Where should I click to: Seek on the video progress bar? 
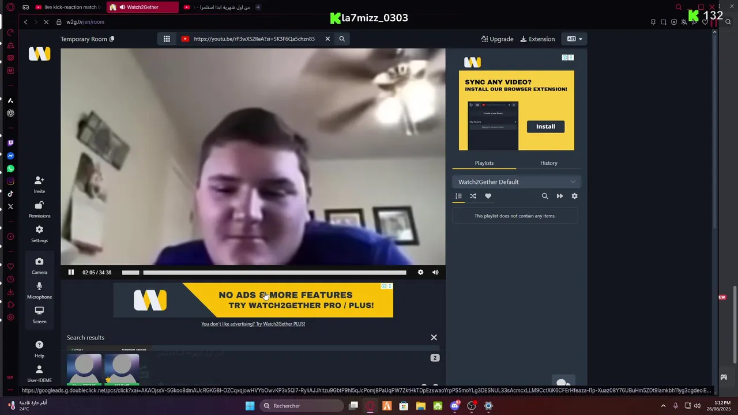(x=264, y=273)
